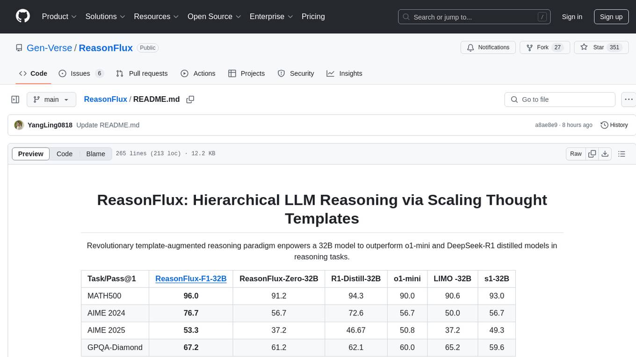Open the main branch selector

coord(51,100)
